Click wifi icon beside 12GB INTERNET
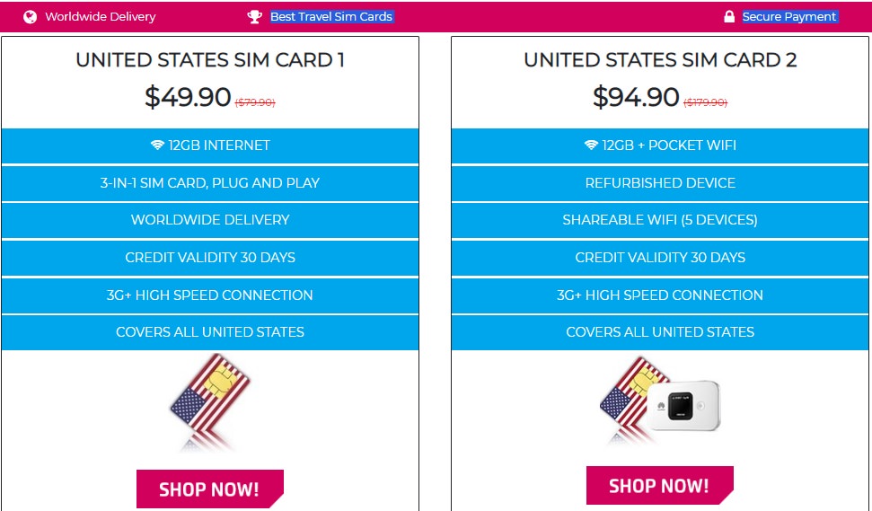Viewport: 872px width, 511px height. pyautogui.click(x=158, y=145)
